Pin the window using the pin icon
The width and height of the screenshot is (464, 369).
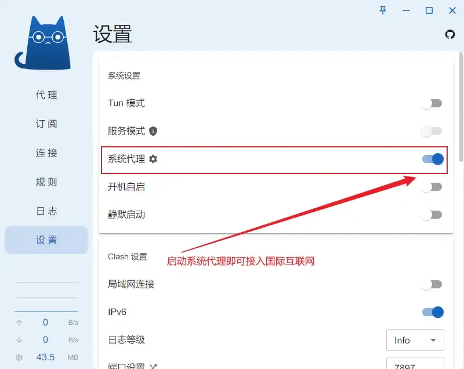383,10
